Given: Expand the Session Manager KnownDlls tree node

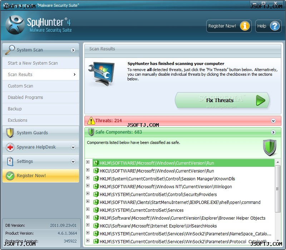Looking at the screenshot, I should (x=88, y=177).
